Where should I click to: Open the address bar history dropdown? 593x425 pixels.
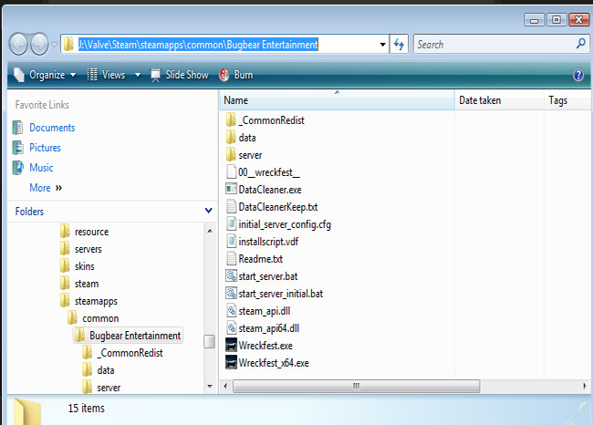pyautogui.click(x=383, y=45)
